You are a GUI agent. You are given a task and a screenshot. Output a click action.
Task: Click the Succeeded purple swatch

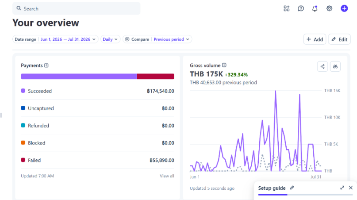pos(23,91)
